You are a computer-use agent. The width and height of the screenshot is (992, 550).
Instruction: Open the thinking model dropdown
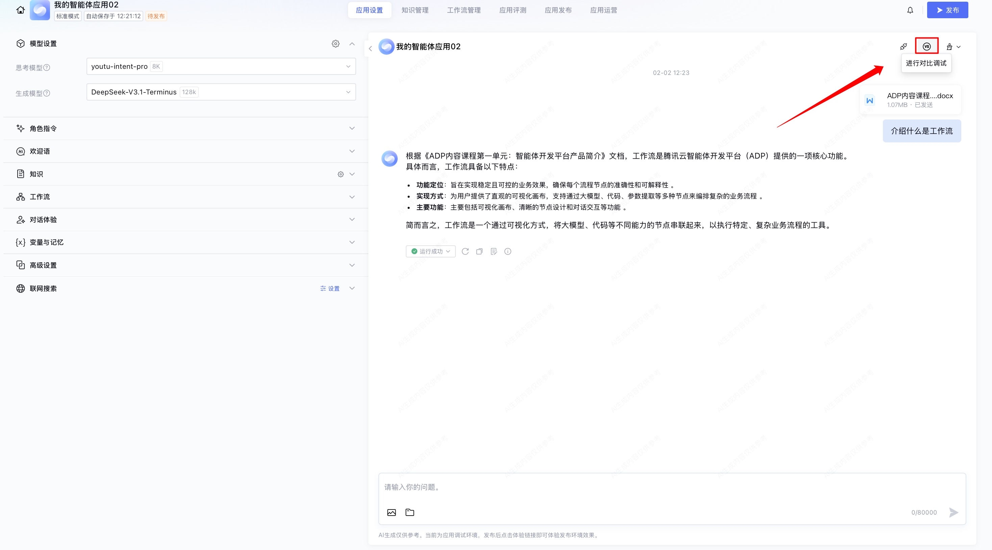tap(221, 66)
